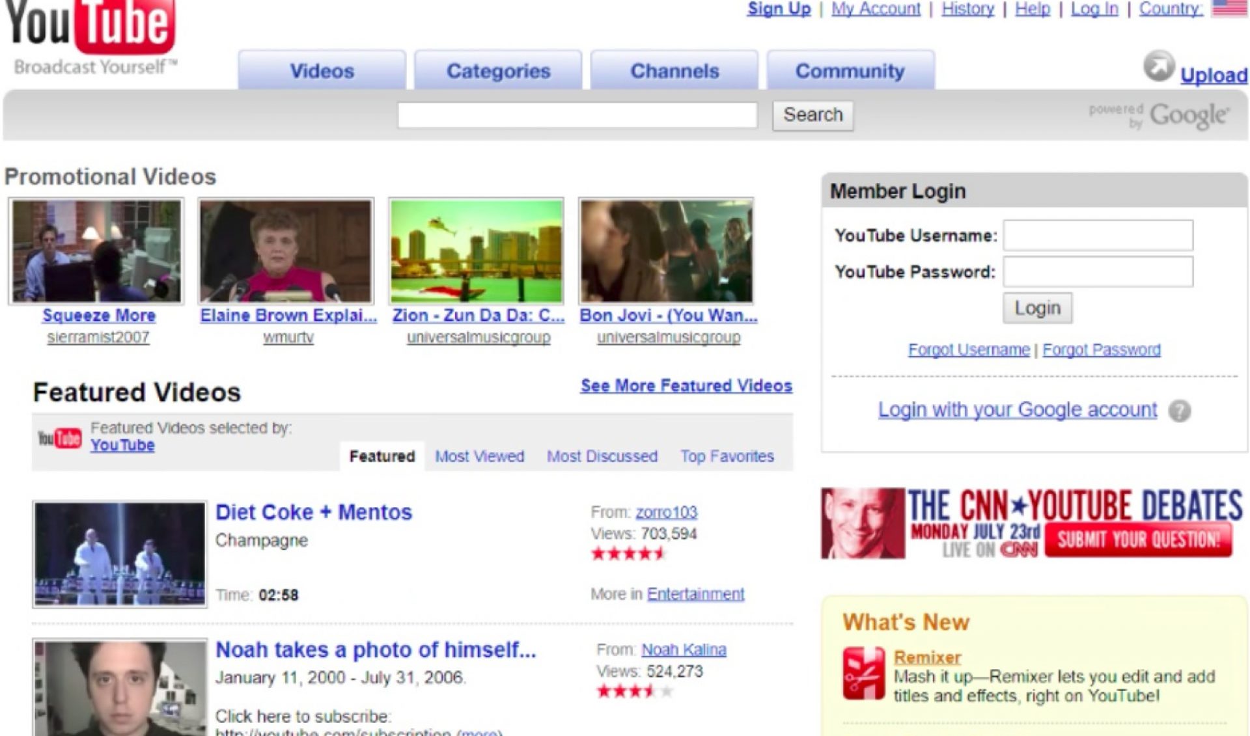
Task: Switch to the Top Favorites tab
Action: point(727,456)
